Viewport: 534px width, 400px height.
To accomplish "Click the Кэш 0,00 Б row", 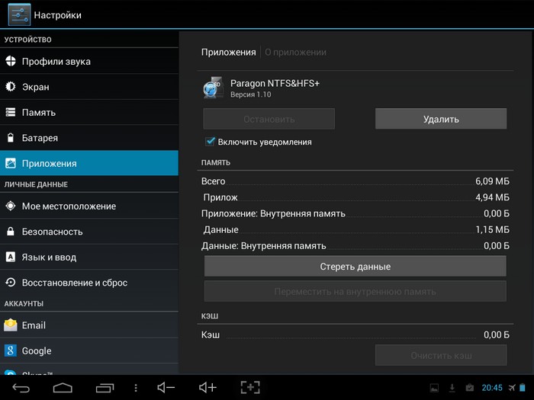I will (x=355, y=334).
